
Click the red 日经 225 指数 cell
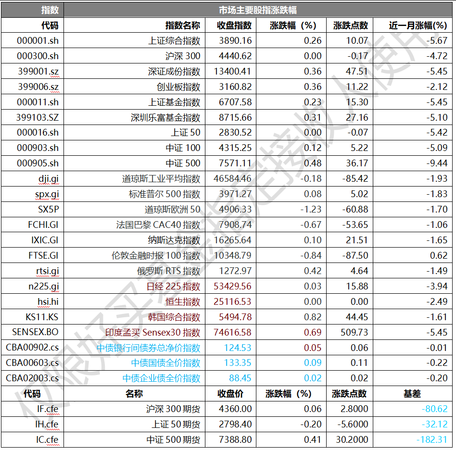pyautogui.click(x=174, y=287)
